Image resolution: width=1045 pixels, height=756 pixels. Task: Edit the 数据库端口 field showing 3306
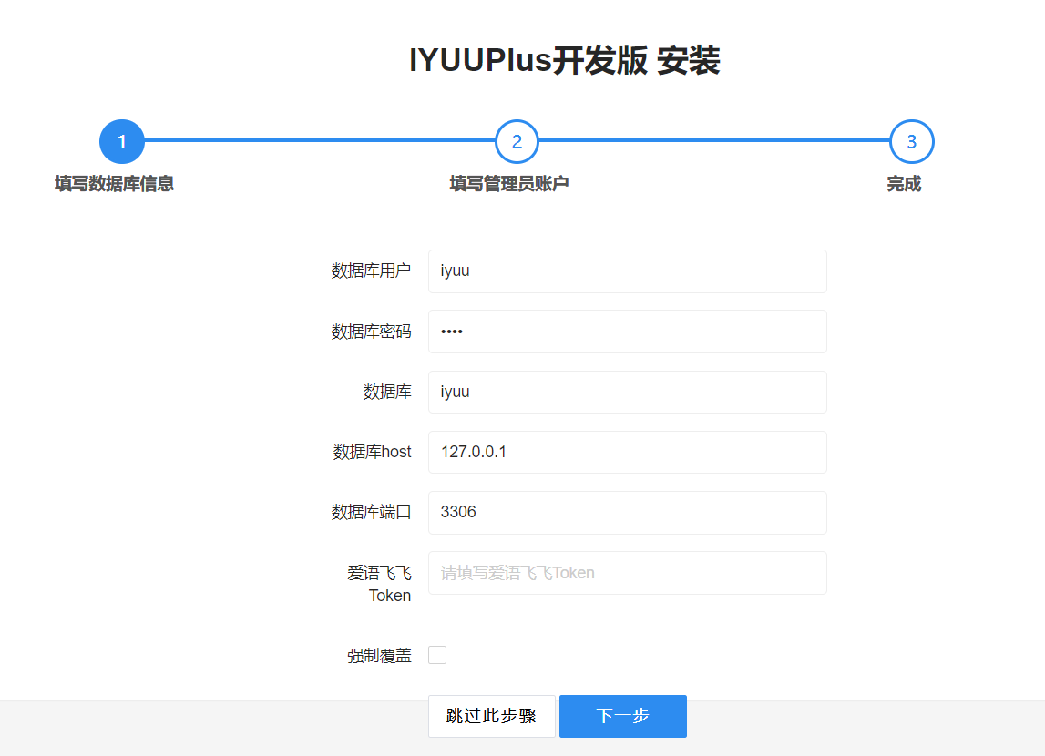(627, 512)
